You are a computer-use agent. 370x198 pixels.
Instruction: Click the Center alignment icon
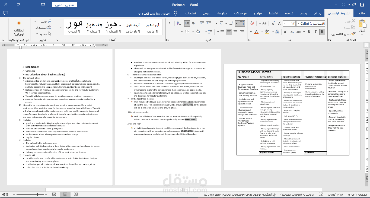(235, 32)
